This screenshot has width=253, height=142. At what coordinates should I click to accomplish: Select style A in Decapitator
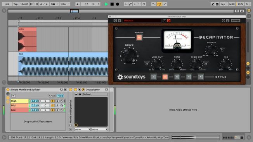[x=153, y=77]
